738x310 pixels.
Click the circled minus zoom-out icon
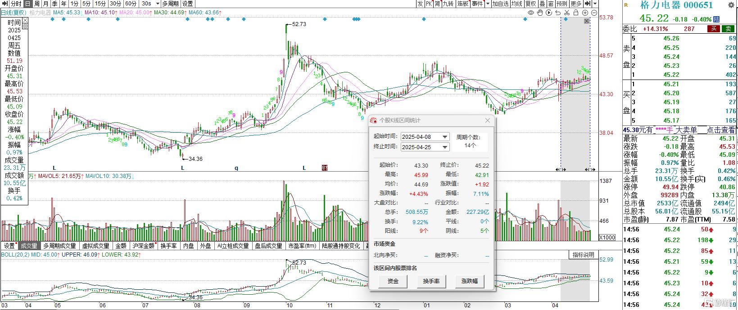pos(594,13)
